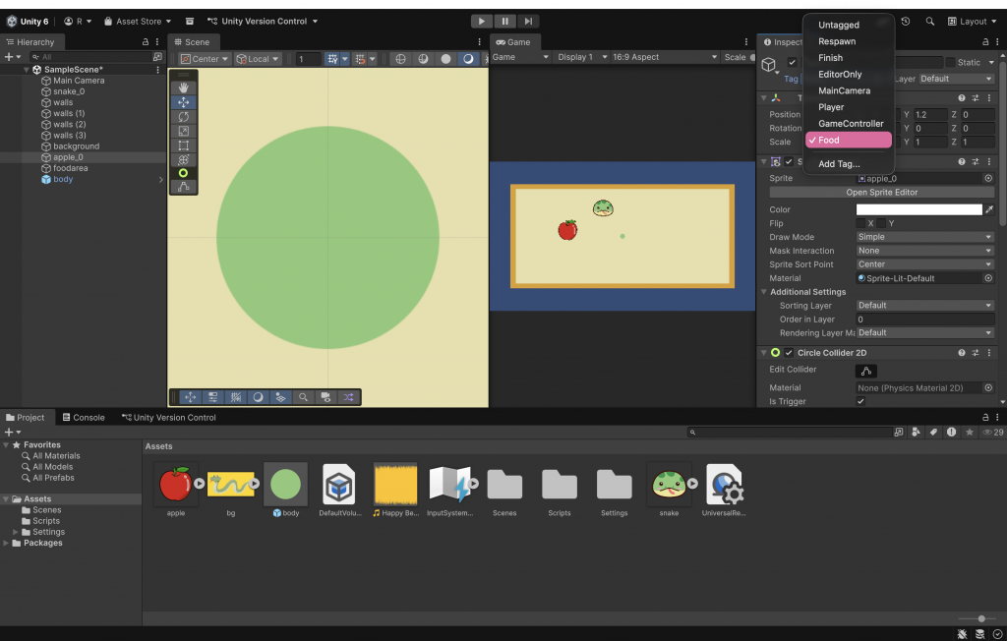Disable the Circle Collider 2D component checkbox

pyautogui.click(x=789, y=353)
